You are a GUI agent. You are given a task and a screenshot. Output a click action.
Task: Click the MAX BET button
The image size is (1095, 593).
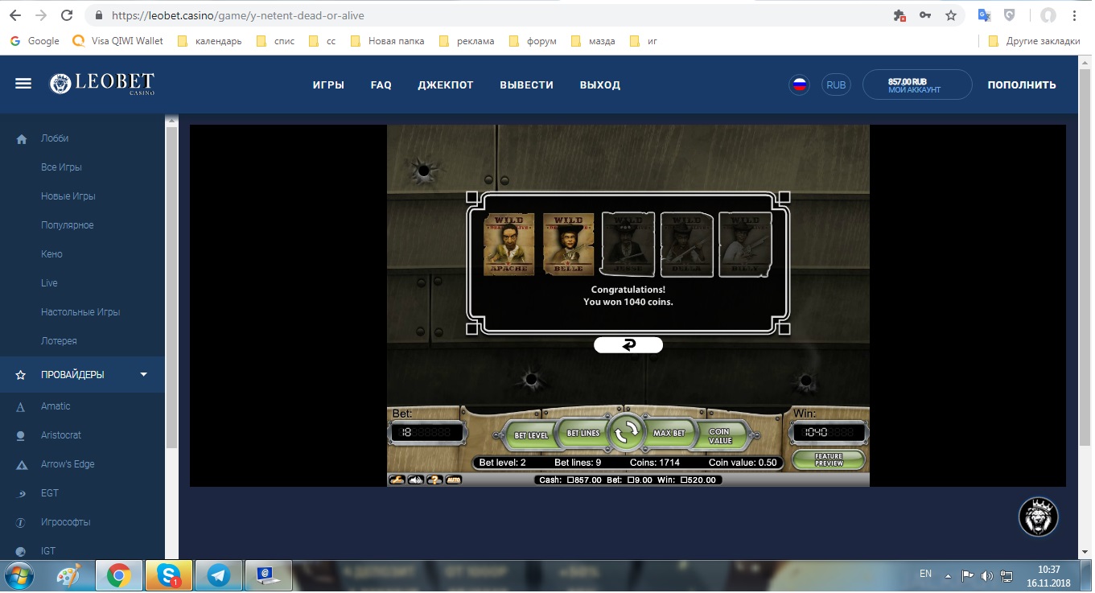point(669,433)
